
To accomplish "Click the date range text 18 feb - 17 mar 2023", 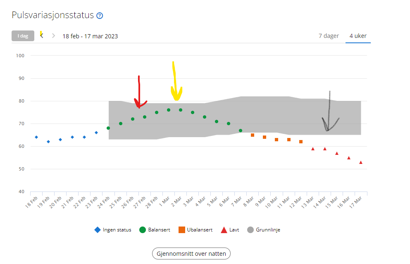I will pyautogui.click(x=90, y=36).
